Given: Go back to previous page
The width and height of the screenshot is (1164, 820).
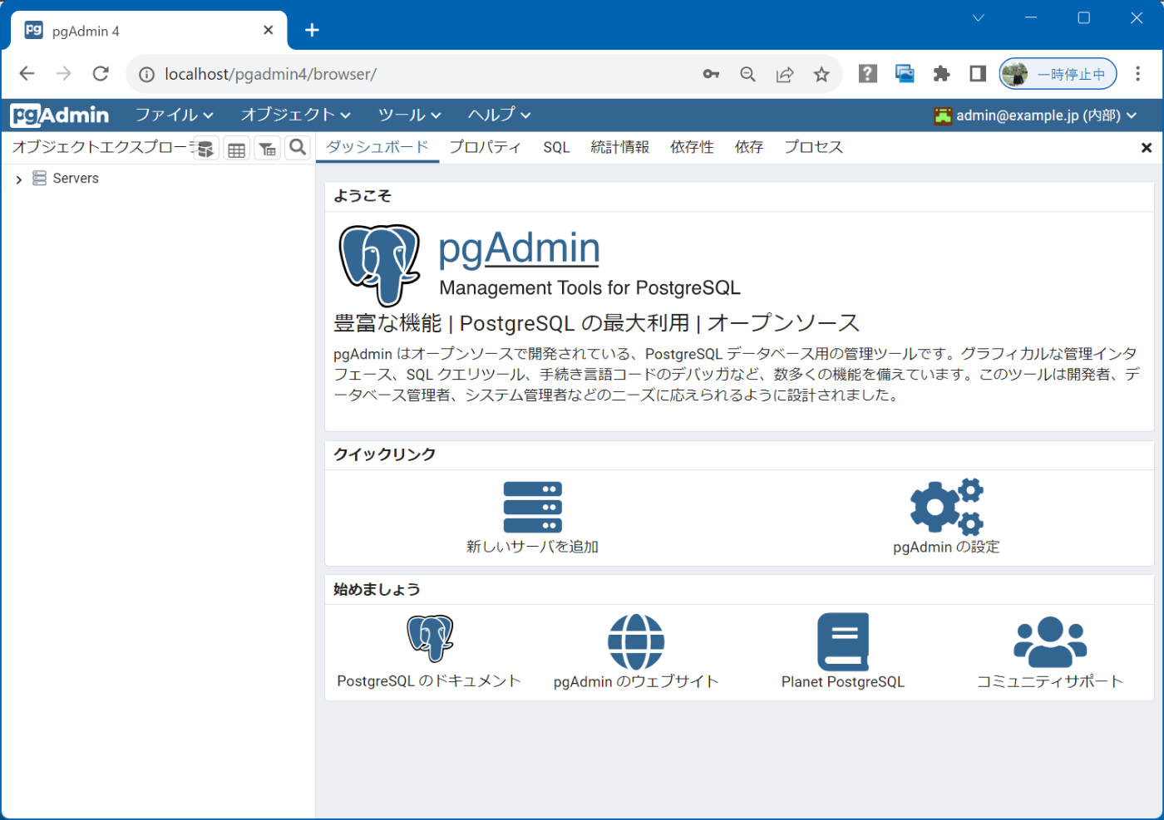Looking at the screenshot, I should point(27,74).
